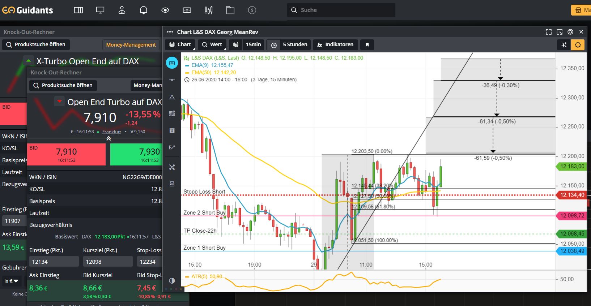Click the Guidants logo
Screen dimensions: 591x306
tap(27, 10)
